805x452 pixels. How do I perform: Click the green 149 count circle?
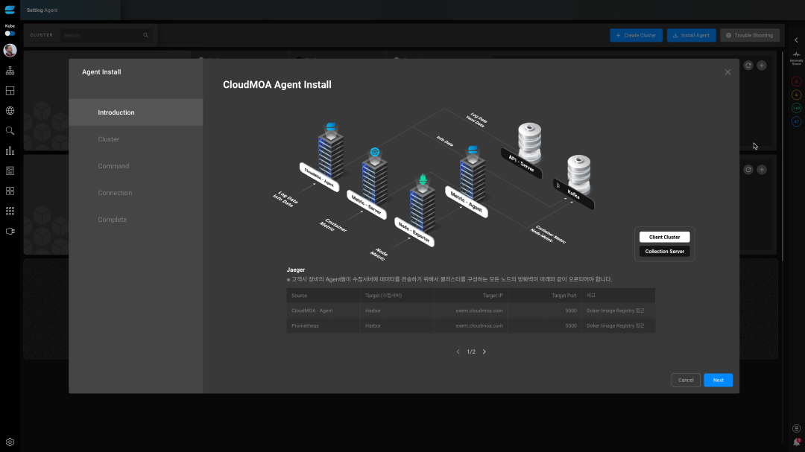click(796, 108)
